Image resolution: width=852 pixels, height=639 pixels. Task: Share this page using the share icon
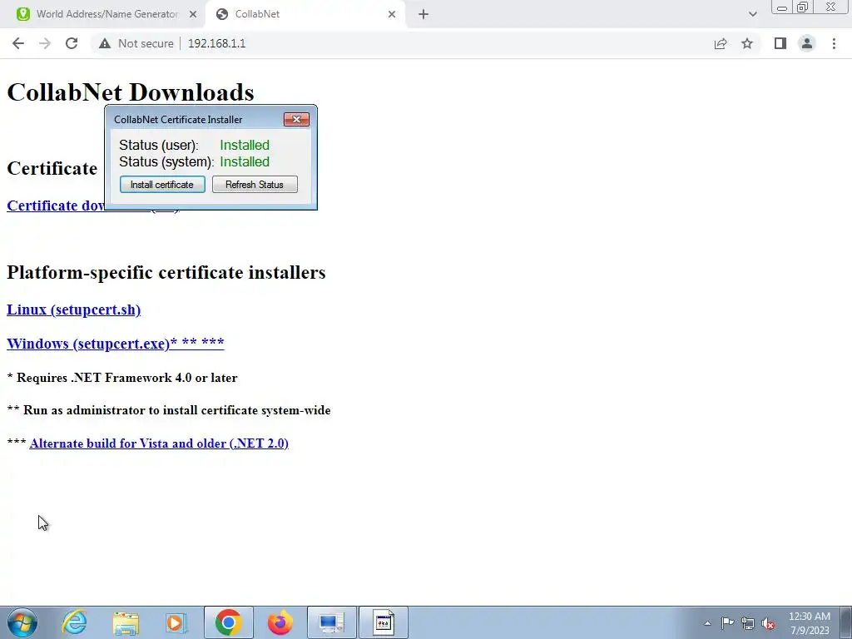[x=721, y=43]
